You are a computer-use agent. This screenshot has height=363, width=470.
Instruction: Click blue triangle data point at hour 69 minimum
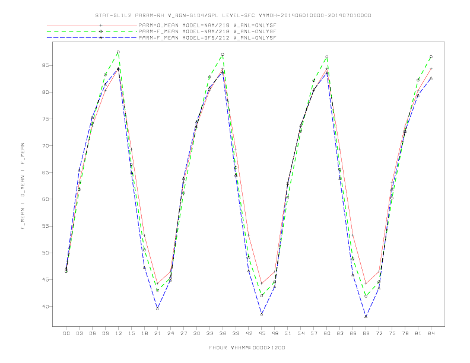[x=366, y=316]
